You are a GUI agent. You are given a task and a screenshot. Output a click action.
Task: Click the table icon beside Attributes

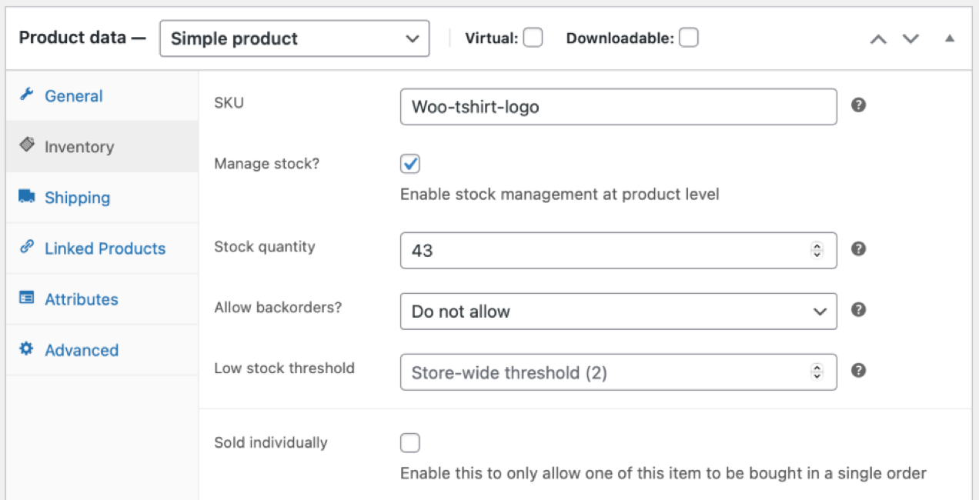click(x=27, y=298)
